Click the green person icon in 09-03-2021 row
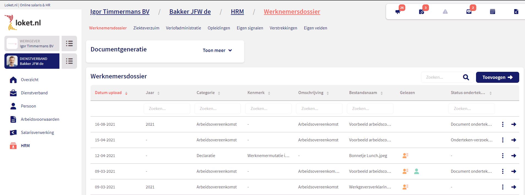 pos(417,171)
